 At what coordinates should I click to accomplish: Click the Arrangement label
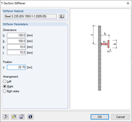[11, 77]
